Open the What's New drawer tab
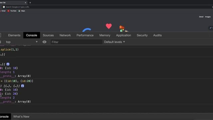Viewport: 213px width, 120px height. [x=21, y=117]
